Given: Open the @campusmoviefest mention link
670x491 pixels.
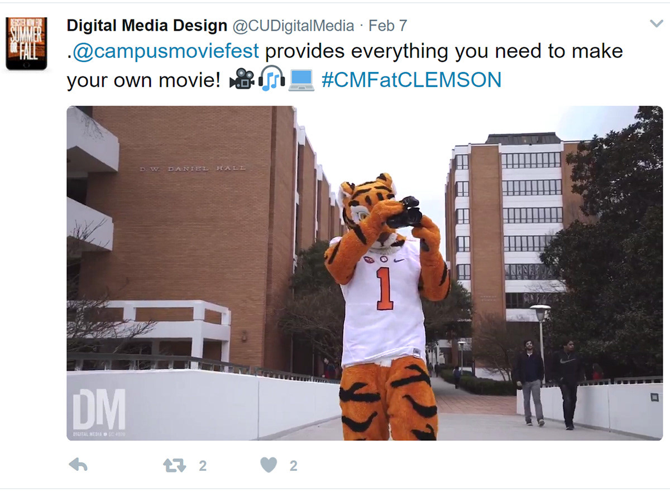Looking at the screenshot, I should [166, 51].
